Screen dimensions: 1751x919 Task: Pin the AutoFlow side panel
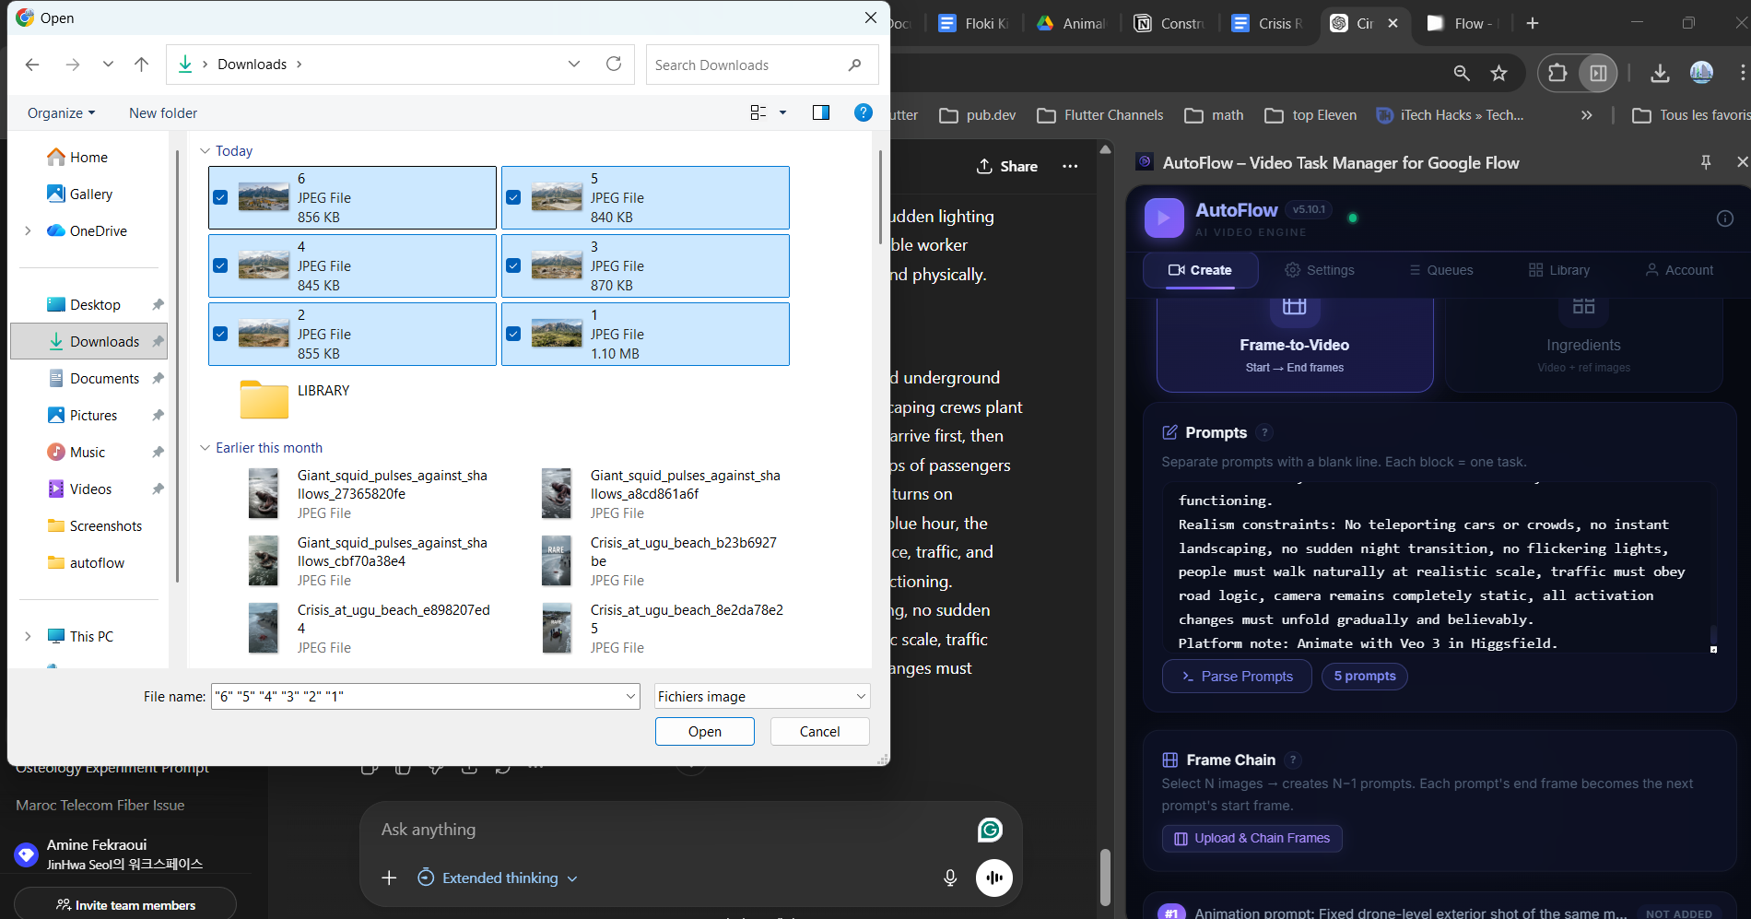point(1706,162)
